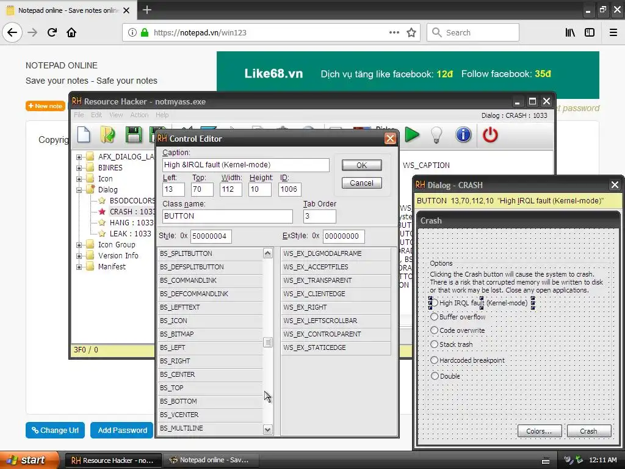Image resolution: width=625 pixels, height=469 pixels.
Task: Toggle WS_EX_CLIENTEDGE extended style
Action: point(336,294)
